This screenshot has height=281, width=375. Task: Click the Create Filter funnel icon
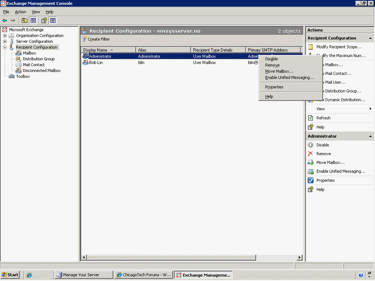click(84, 39)
